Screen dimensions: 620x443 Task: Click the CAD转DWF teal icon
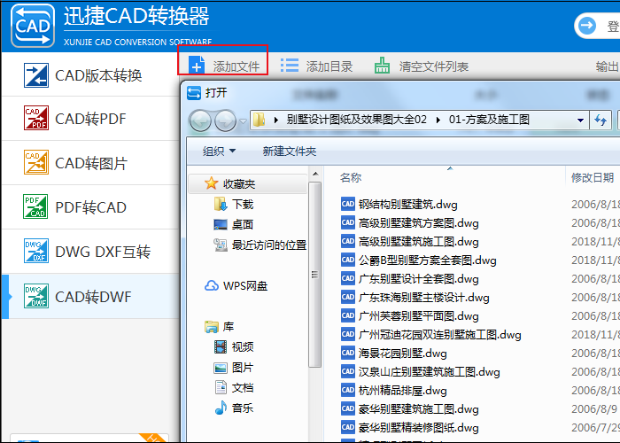tap(36, 296)
